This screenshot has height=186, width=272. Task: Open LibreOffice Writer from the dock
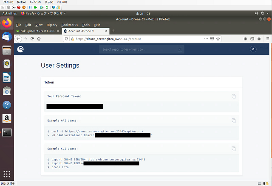coord(7,77)
